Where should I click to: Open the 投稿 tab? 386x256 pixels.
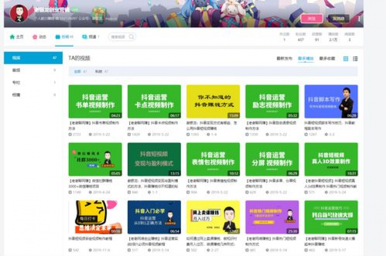[64, 37]
